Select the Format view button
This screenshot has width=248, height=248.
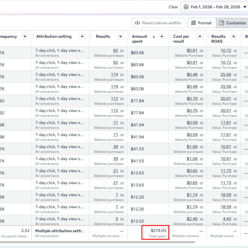coord(201,23)
